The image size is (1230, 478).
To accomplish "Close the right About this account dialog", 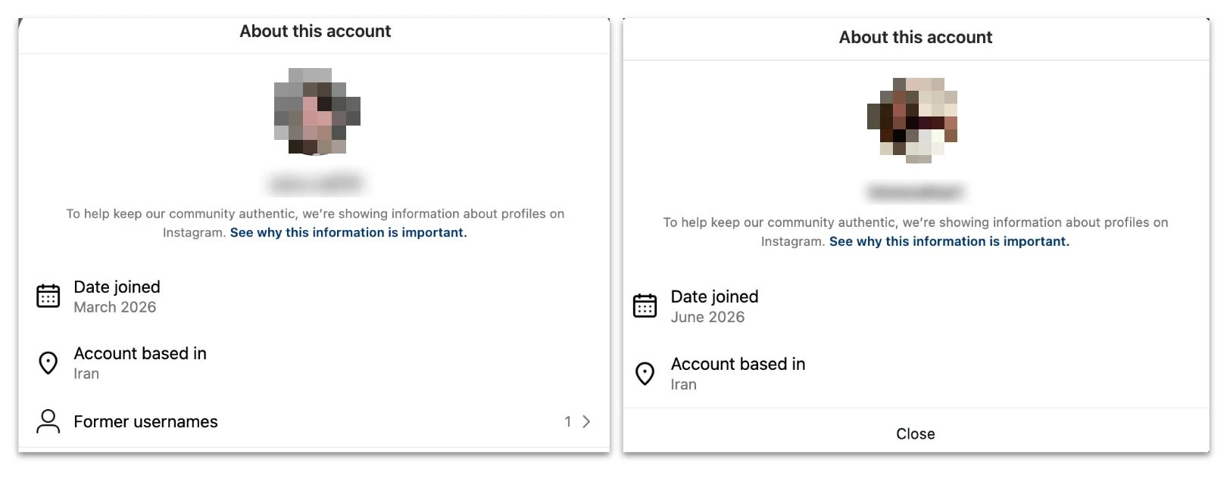I will [x=916, y=433].
